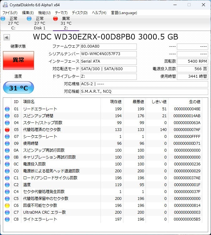Click the yellow circle of row C6 回復不可能セクタ数
The height and width of the screenshot is (235, 211).
pyautogui.click(x=7, y=206)
